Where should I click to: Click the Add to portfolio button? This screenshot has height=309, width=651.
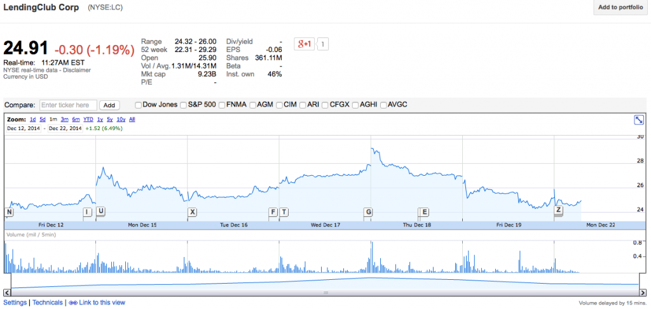click(621, 8)
